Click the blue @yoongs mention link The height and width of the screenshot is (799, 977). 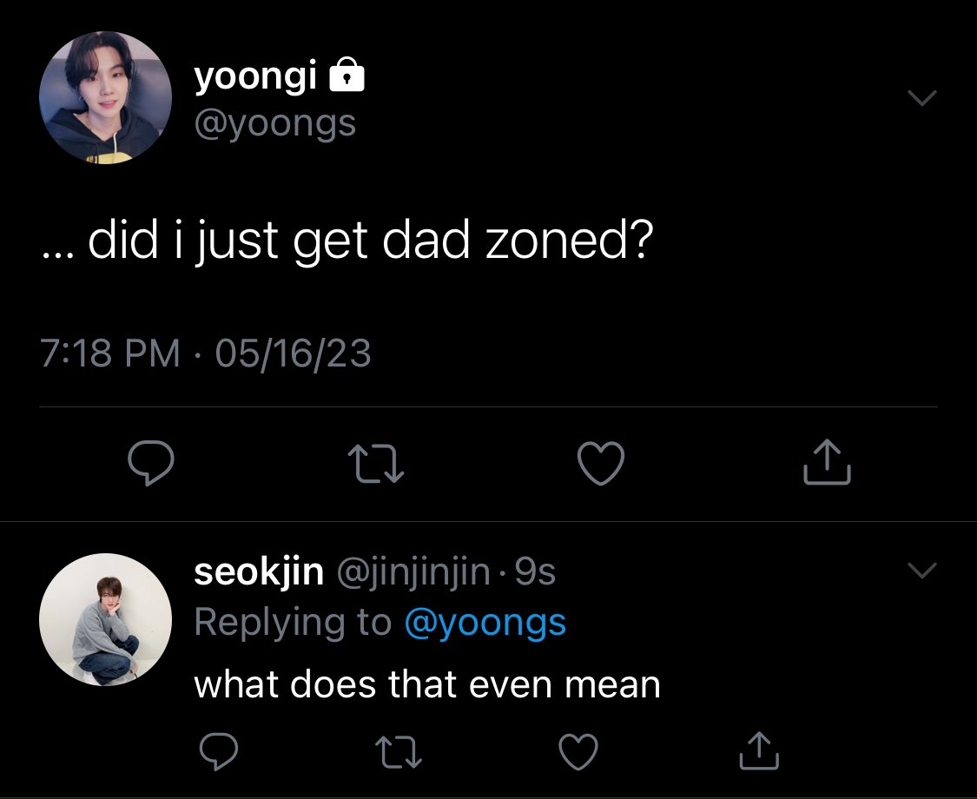click(485, 622)
